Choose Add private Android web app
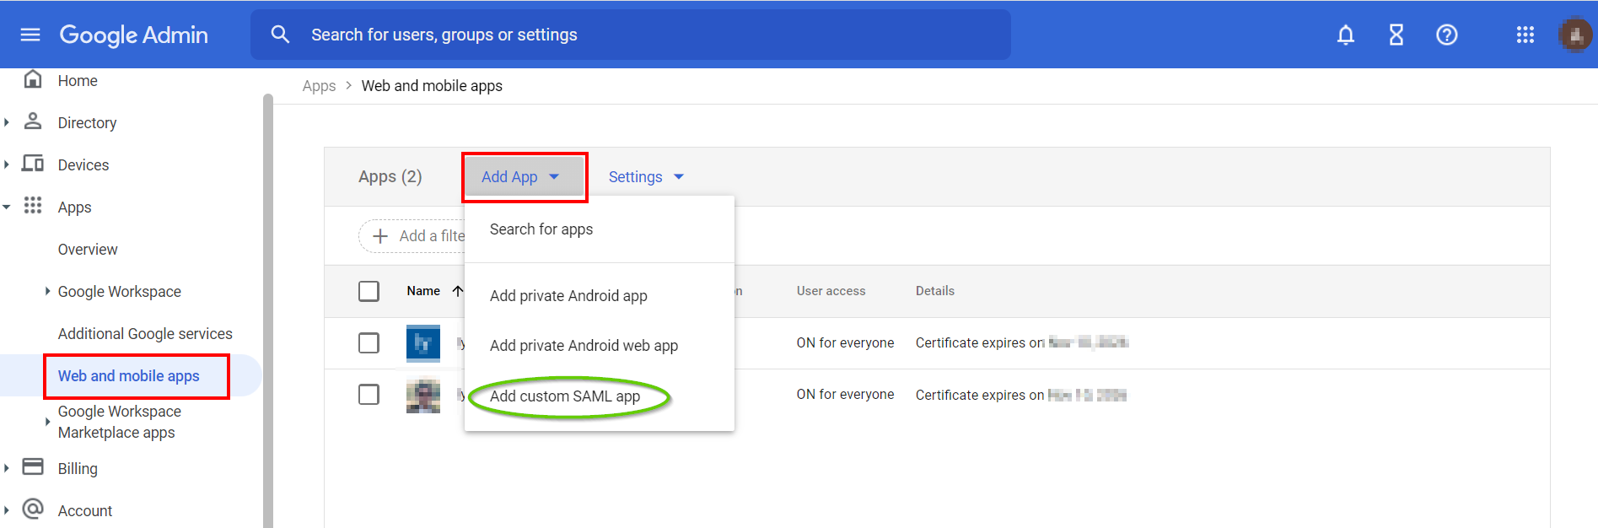 tap(584, 346)
